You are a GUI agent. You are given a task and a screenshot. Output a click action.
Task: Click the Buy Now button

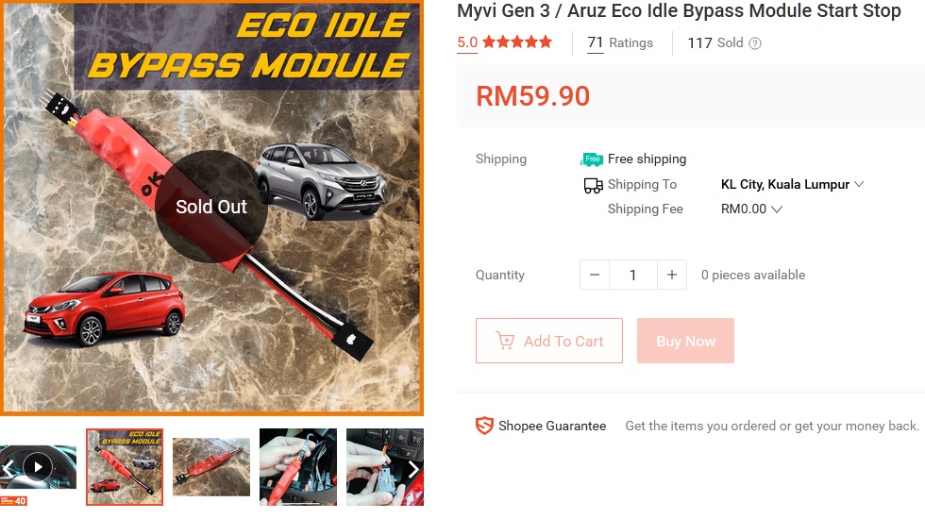point(685,341)
